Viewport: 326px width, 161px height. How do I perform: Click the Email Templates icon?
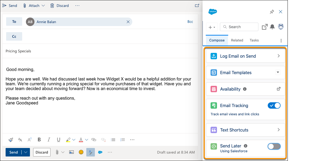(x=214, y=73)
